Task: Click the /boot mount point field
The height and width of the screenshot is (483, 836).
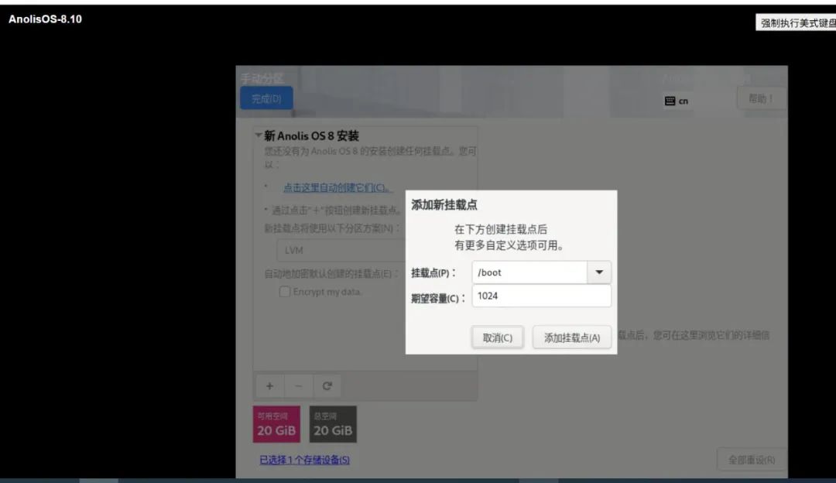Action: pyautogui.click(x=529, y=272)
